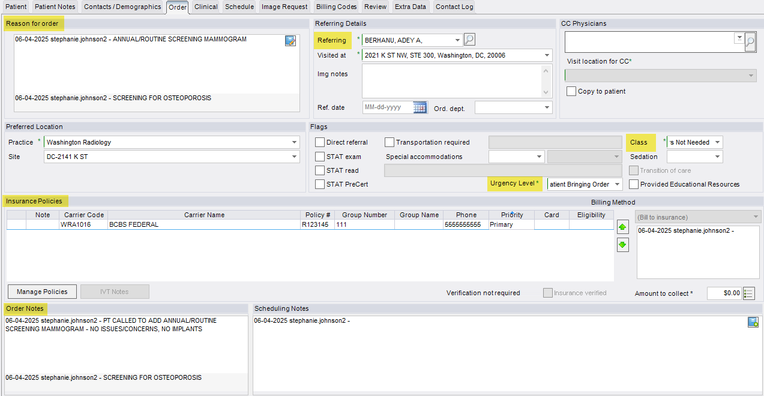Viewport: 764px width, 396px height.
Task: Click Amount to collect field
Action: [724, 293]
